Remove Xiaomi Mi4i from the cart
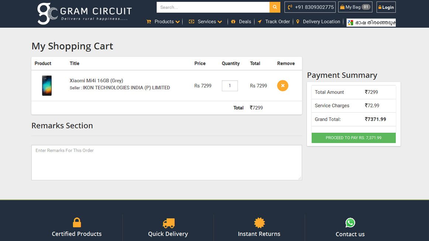The image size is (429, 241). click(x=283, y=86)
